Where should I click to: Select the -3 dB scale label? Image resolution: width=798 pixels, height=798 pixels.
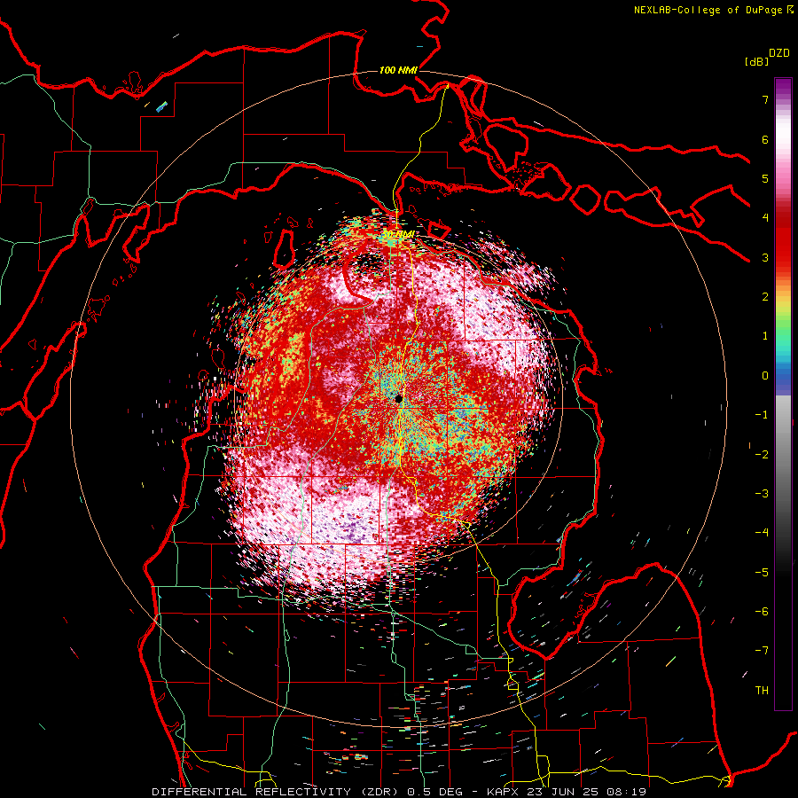762,494
